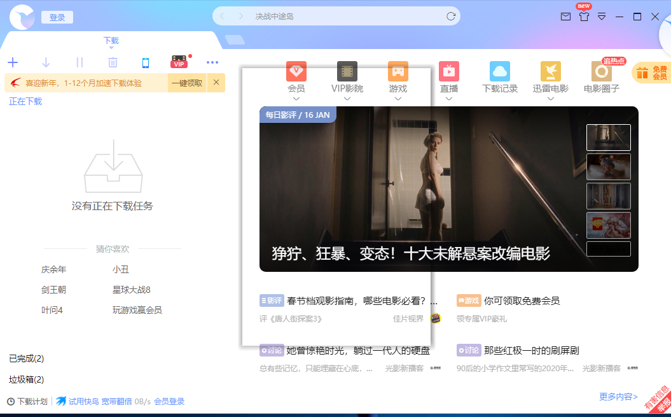671x417 pixels.
Task: Open 迅雷电影 Xunlei Movies icon
Action: (551, 70)
